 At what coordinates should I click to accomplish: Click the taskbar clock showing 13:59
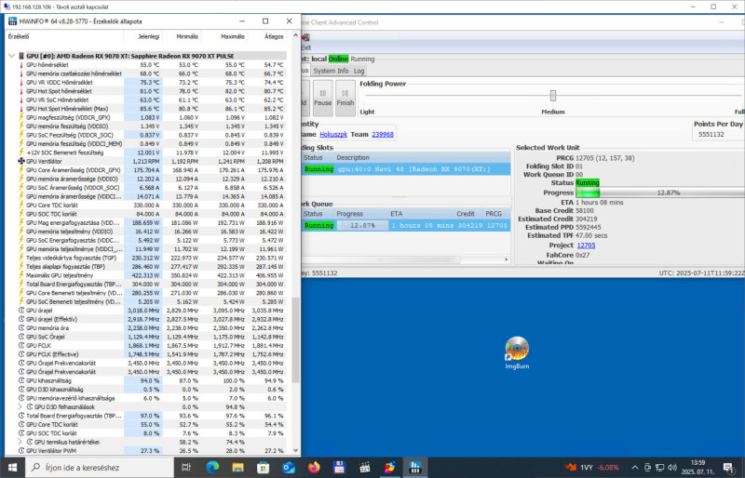coord(698,467)
